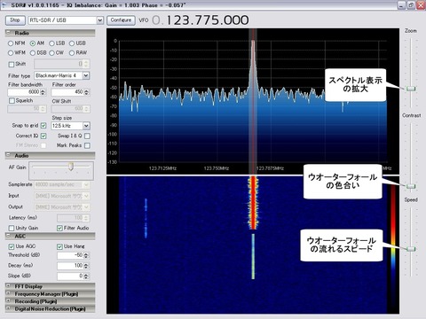
Task: Click the Slope (dB) stepper arrows
Action: [86, 276]
